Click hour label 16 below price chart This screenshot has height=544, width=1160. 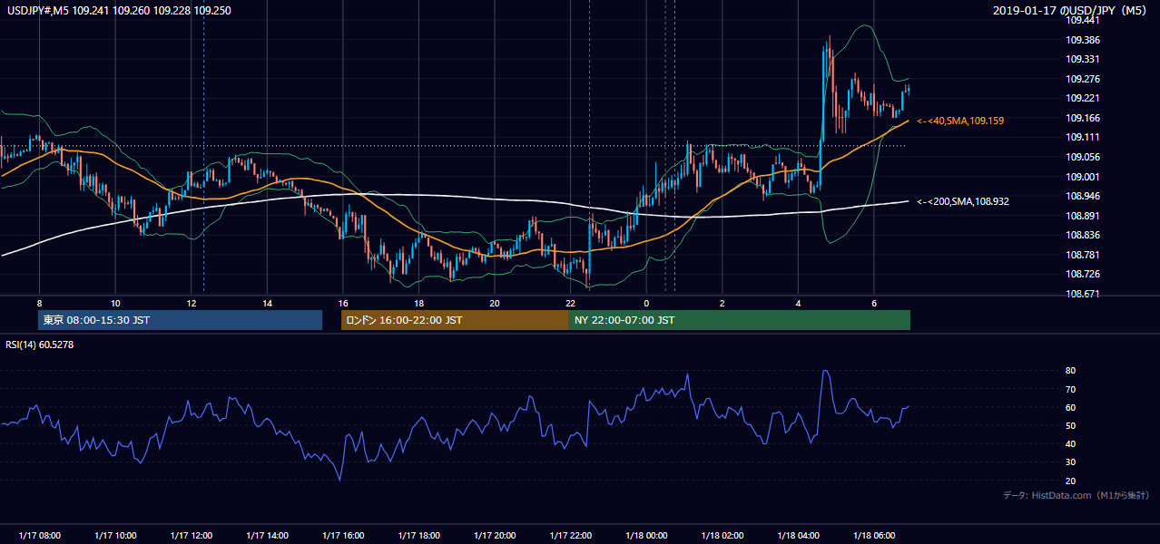pyautogui.click(x=343, y=303)
